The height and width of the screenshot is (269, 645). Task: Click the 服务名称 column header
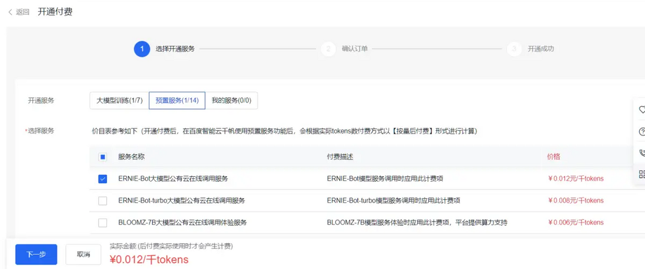[131, 157]
